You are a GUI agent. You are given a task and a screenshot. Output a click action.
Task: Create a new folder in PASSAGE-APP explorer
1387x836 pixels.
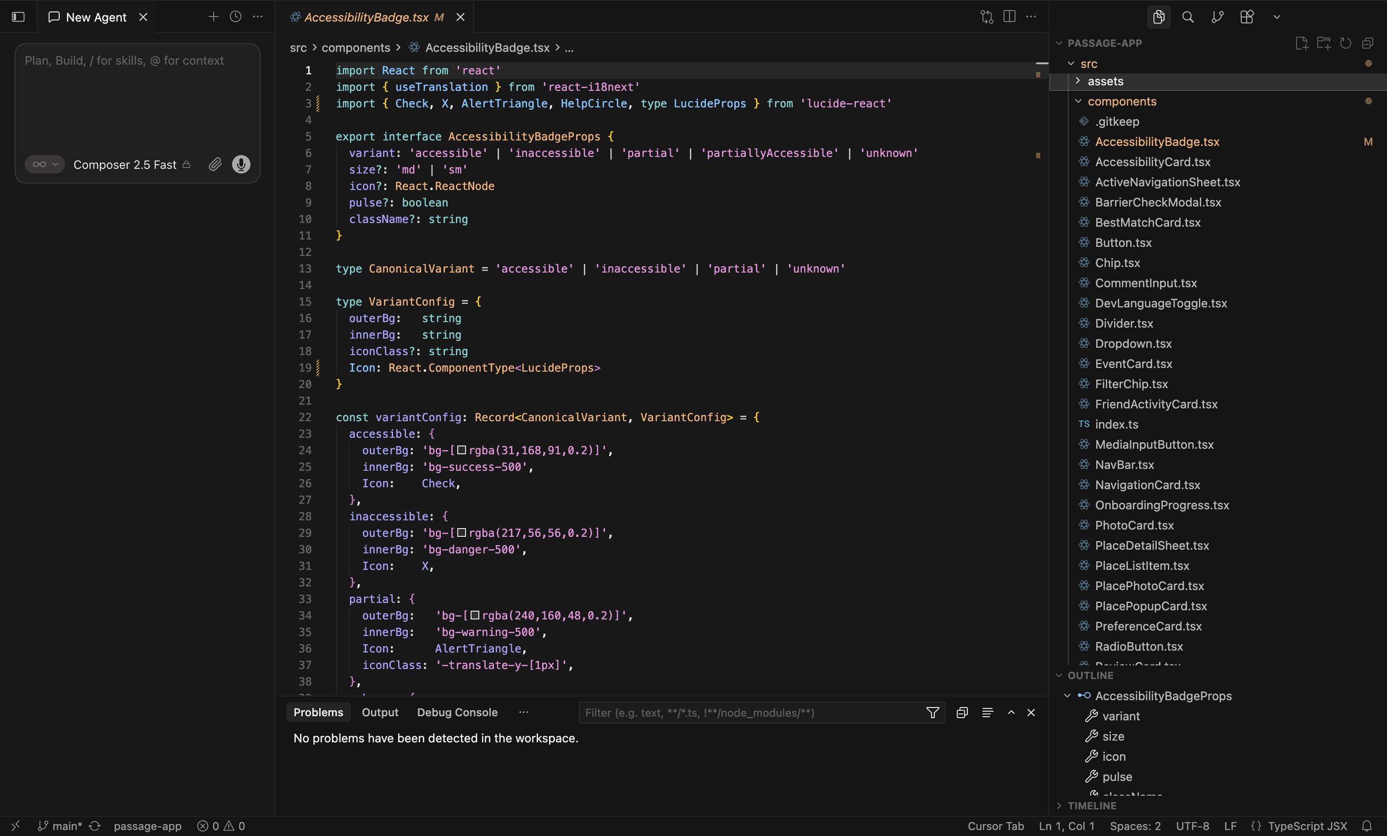tap(1323, 43)
